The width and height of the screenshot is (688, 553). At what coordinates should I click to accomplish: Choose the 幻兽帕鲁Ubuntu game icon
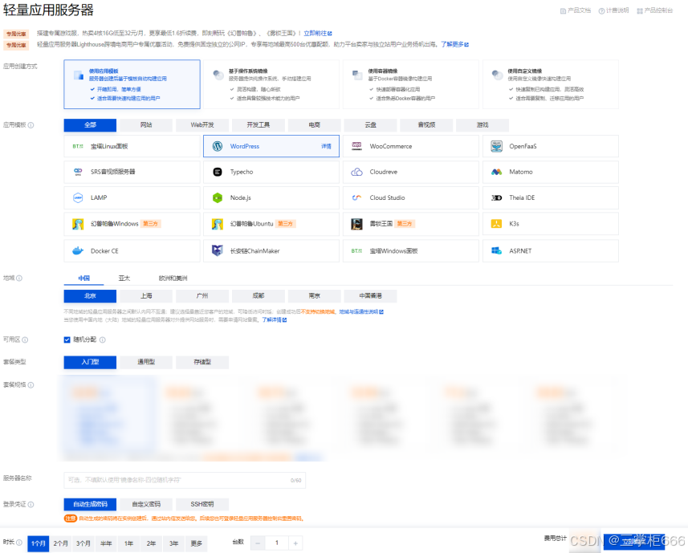218,224
